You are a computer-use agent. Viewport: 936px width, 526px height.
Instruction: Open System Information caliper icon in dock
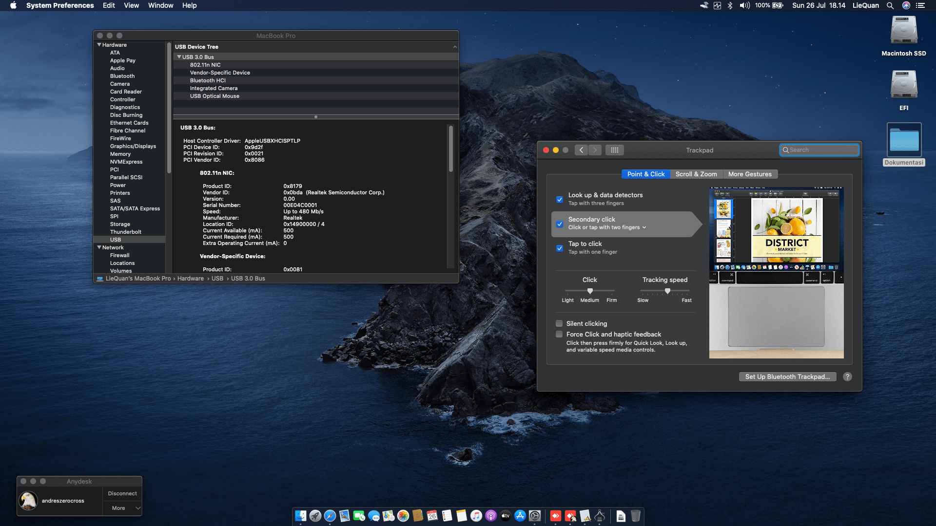(600, 516)
